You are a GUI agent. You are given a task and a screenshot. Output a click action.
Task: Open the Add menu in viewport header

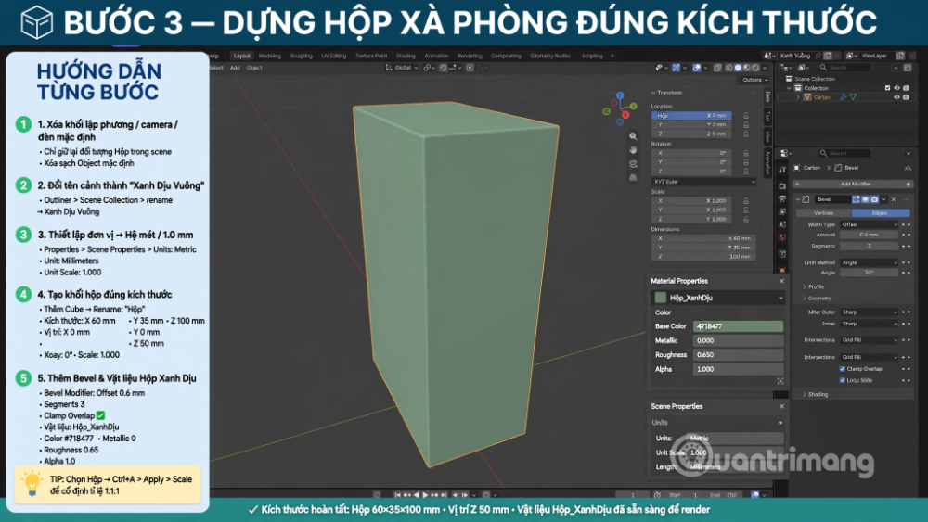pos(235,68)
